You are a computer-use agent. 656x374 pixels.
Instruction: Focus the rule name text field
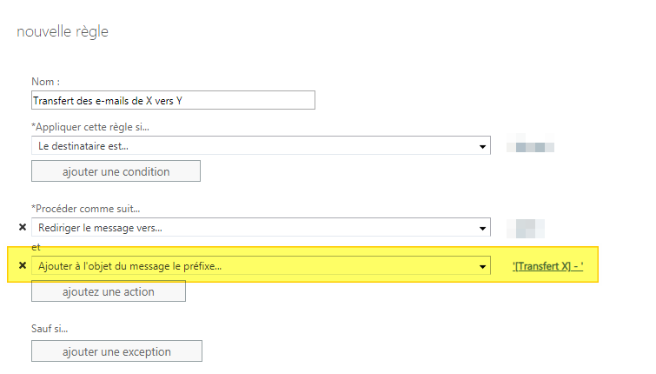(x=173, y=100)
